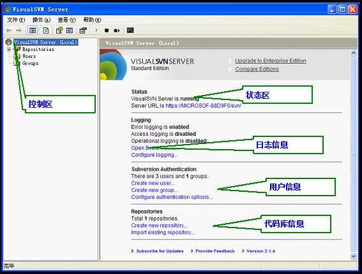Click Create new repository... link
This screenshot has width=362, height=274.
[159, 226]
